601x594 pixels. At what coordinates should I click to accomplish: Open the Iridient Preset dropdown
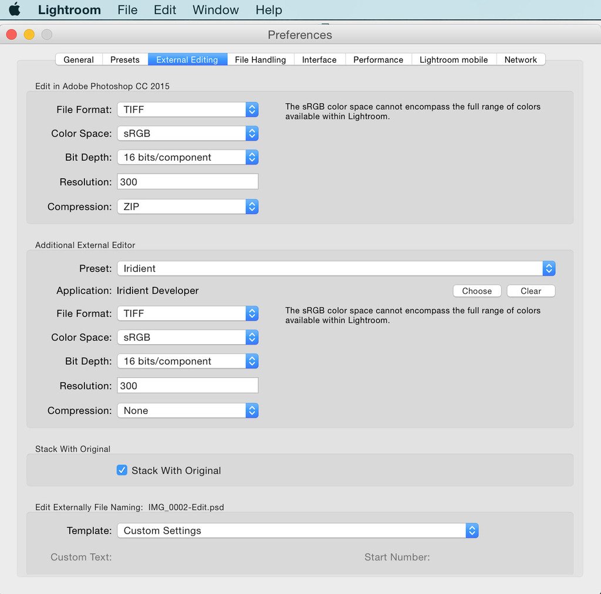[x=549, y=268]
